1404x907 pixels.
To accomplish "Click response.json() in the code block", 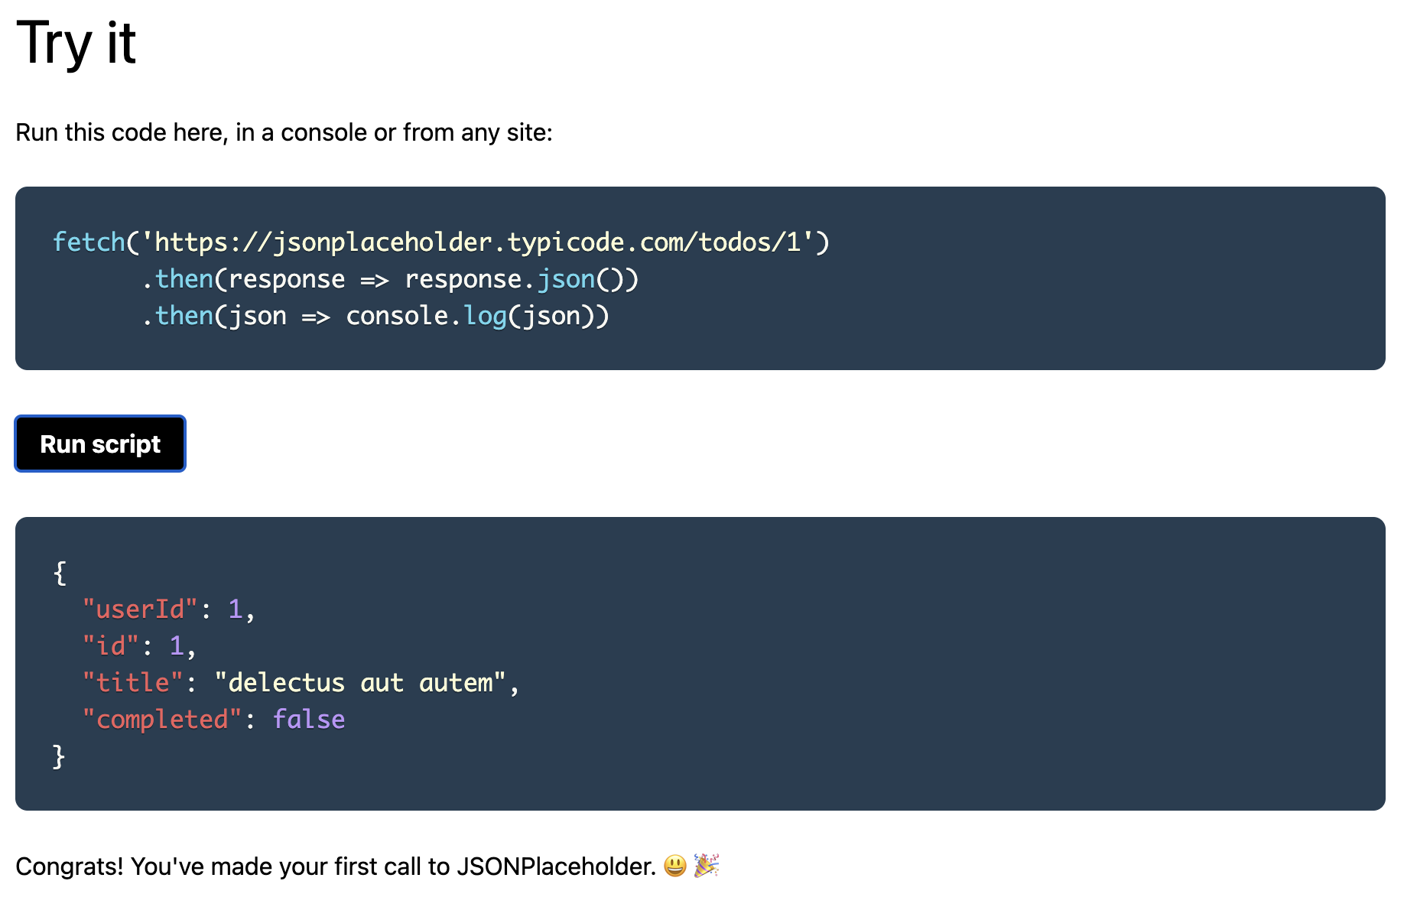I will tap(522, 279).
